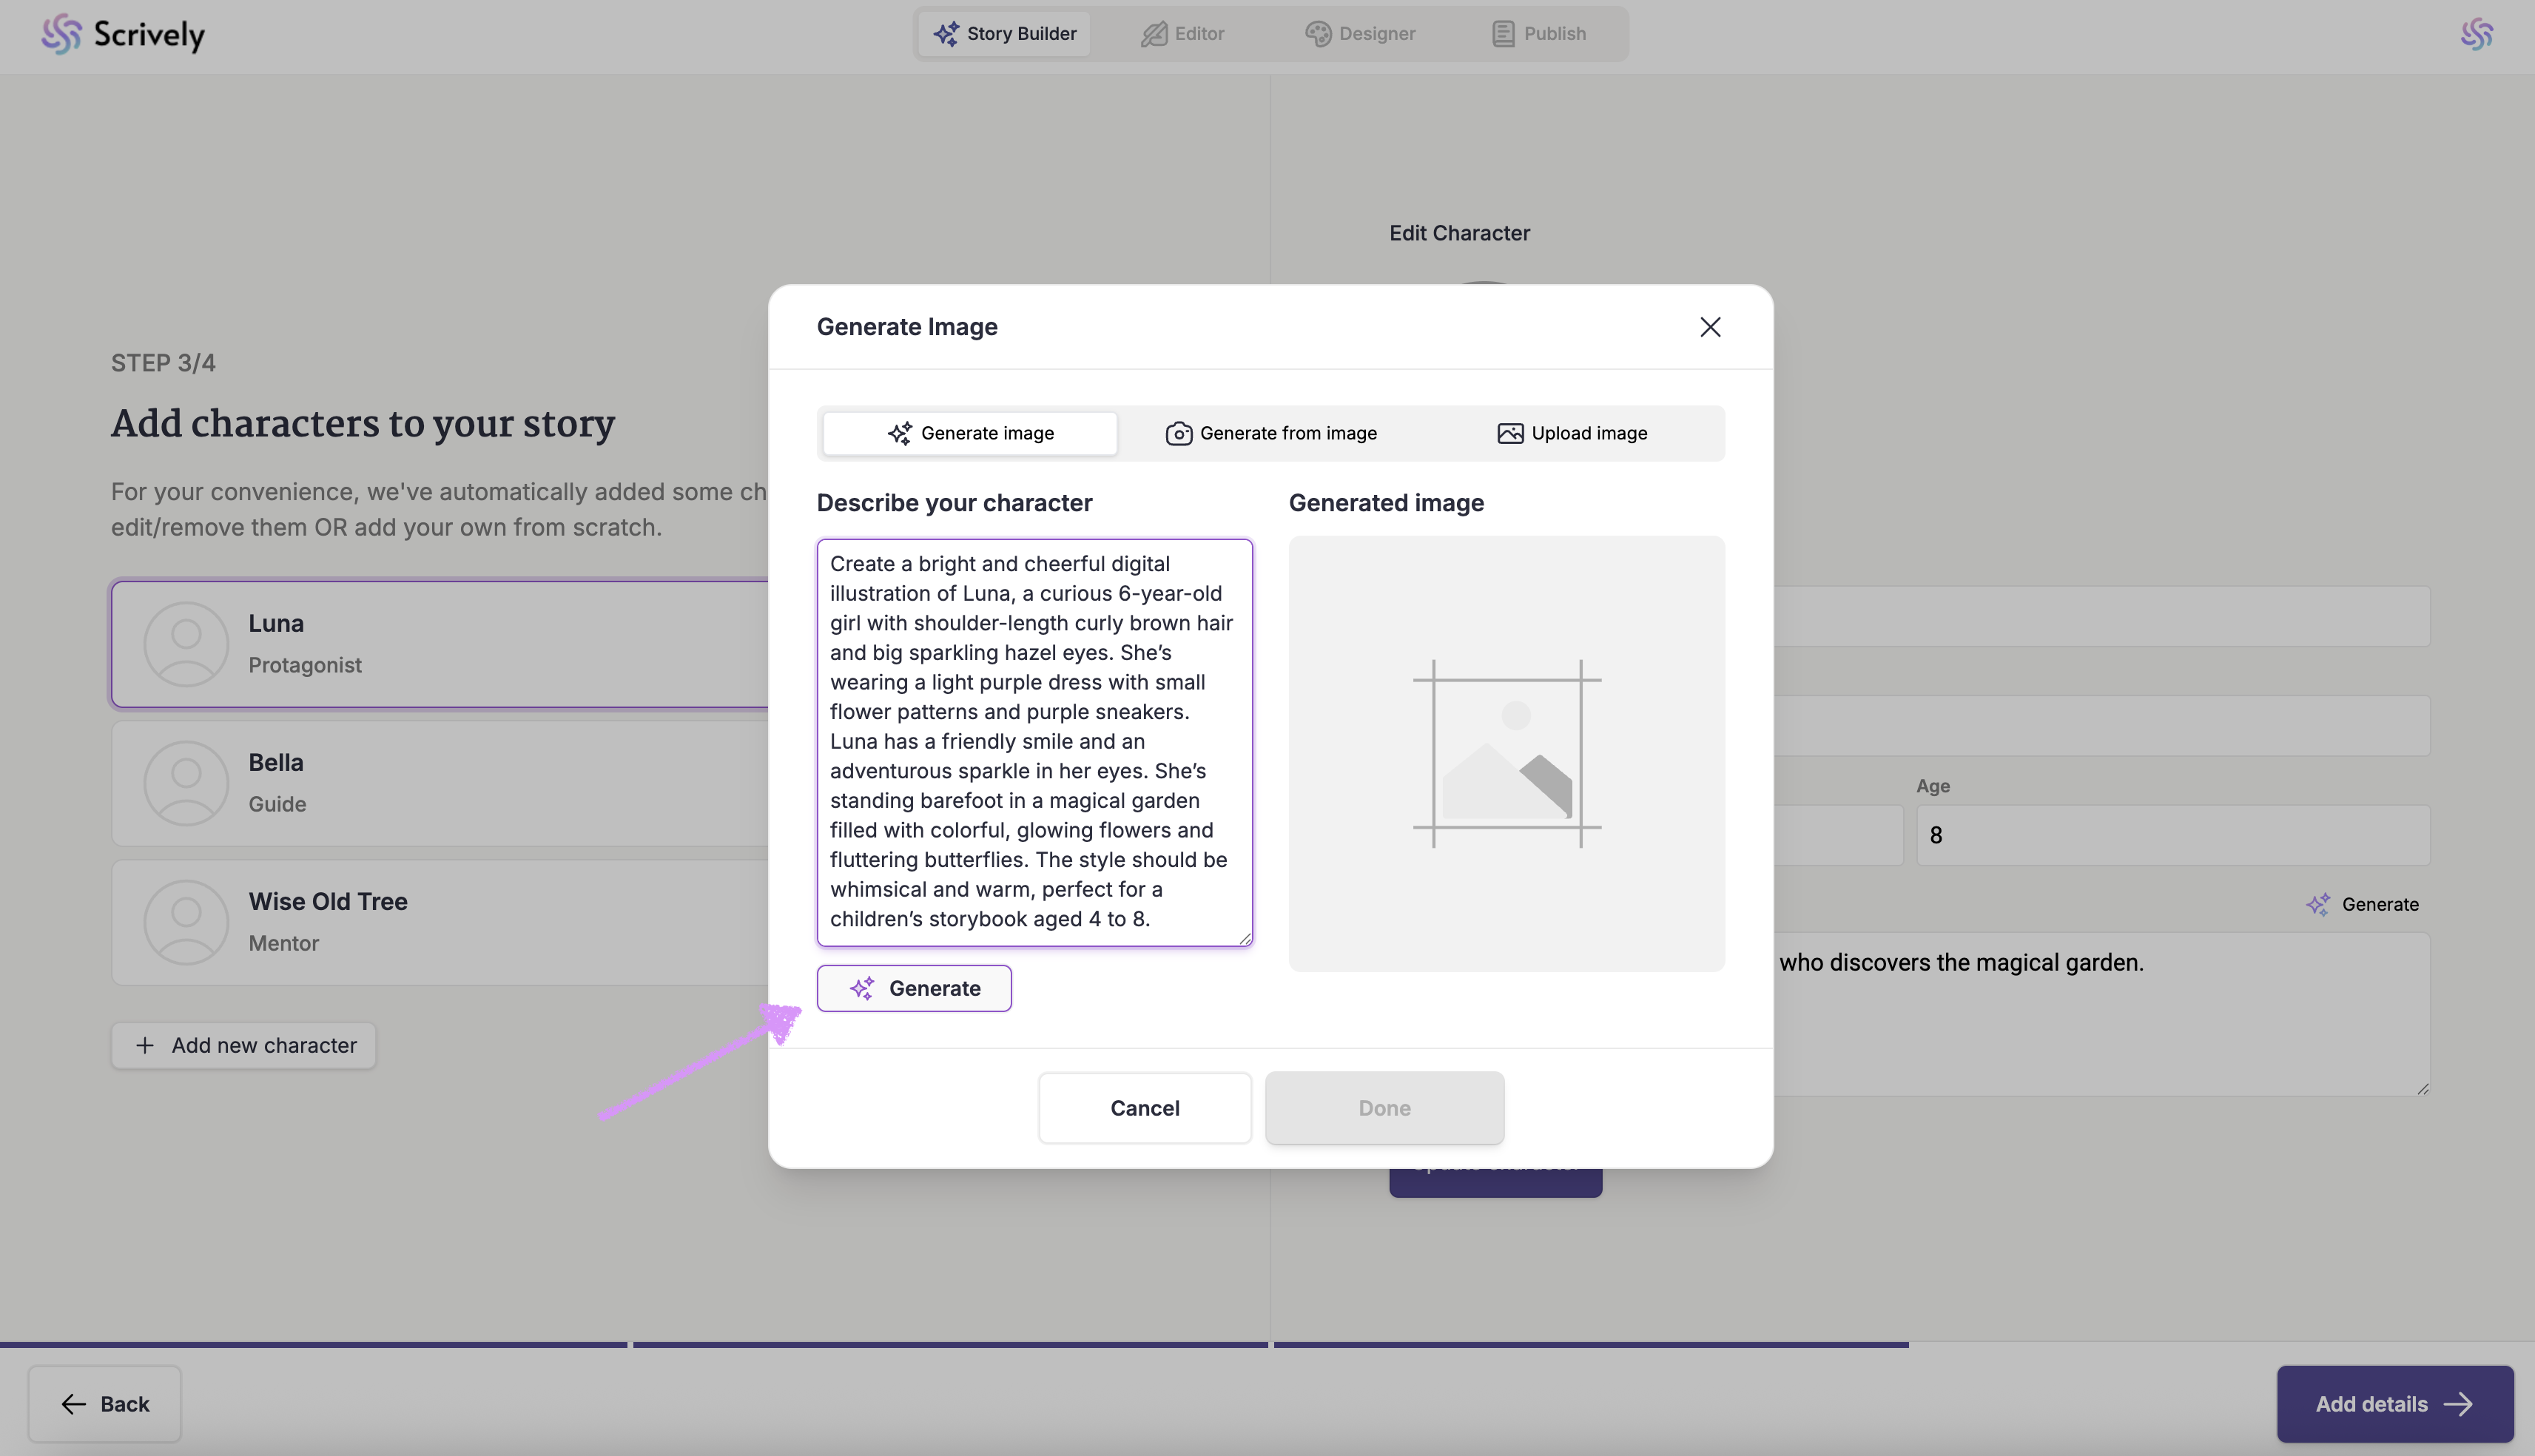2535x1456 pixels.
Task: Click Wise Old Tree avatar icon
Action: (x=186, y=922)
